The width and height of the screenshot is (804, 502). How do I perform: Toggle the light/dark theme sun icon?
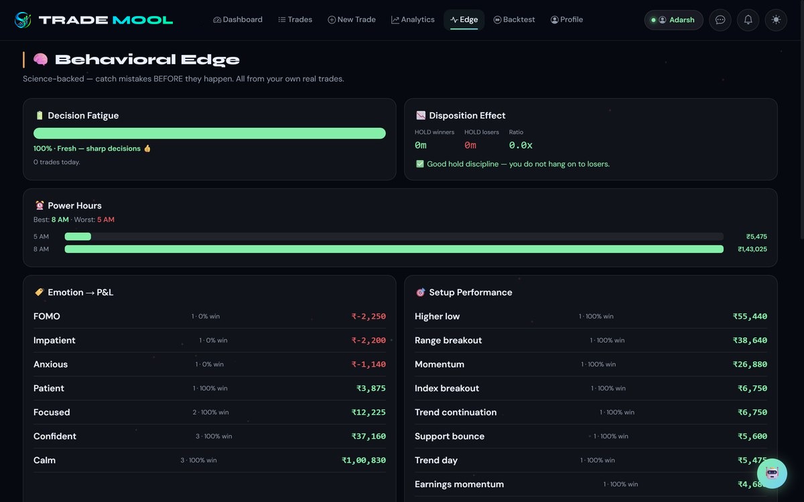click(x=776, y=20)
